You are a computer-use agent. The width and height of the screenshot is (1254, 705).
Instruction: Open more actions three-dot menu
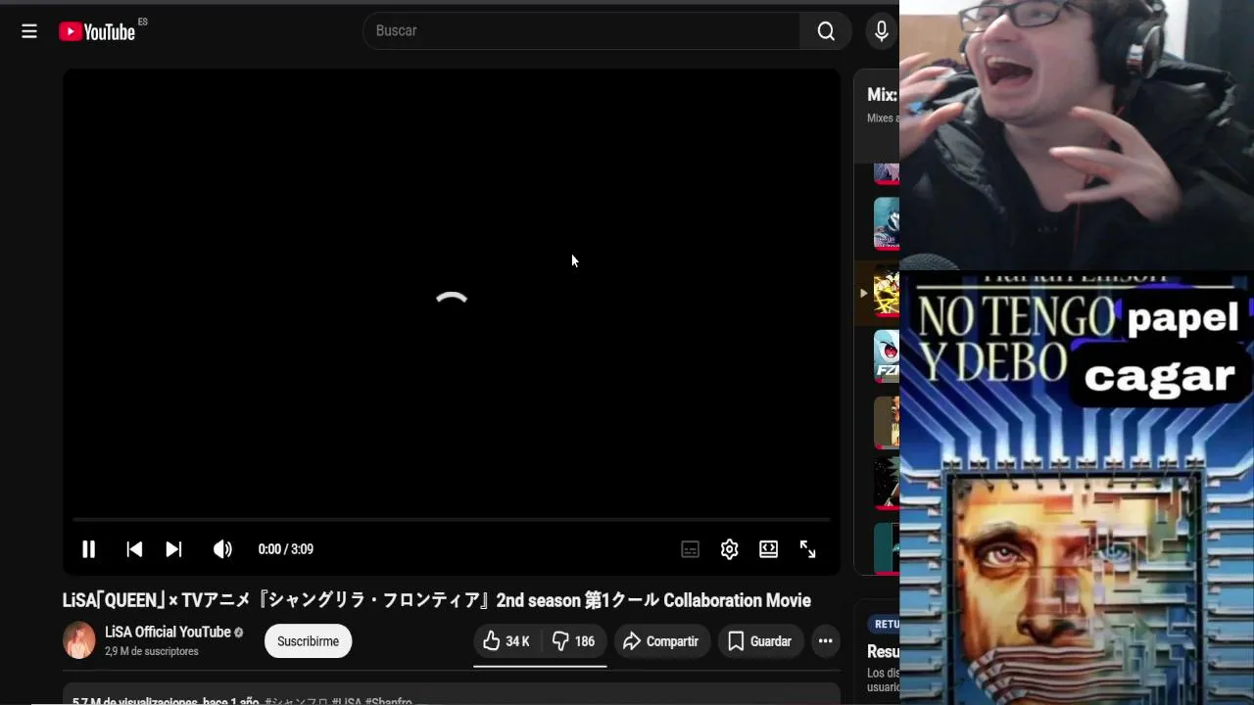826,641
